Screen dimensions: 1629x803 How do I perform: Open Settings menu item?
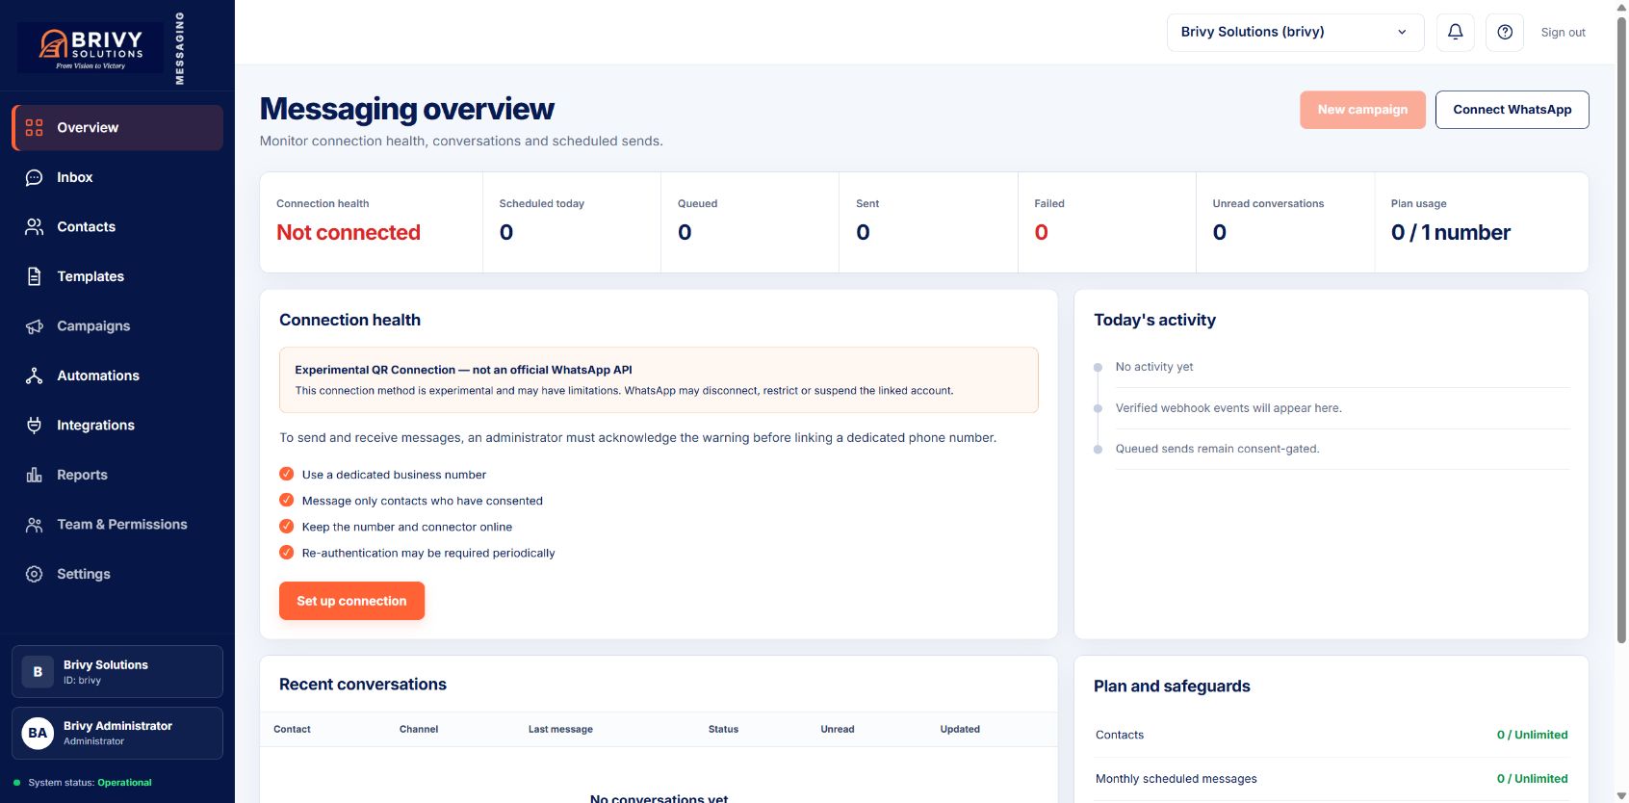117,574
